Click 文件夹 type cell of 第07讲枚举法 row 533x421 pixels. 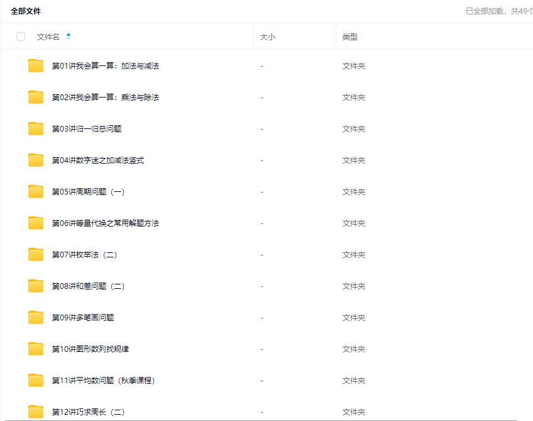coord(353,255)
